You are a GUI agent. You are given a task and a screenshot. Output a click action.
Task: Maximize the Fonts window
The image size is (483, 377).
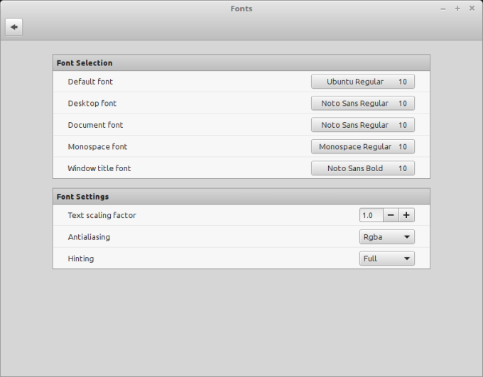[457, 9]
